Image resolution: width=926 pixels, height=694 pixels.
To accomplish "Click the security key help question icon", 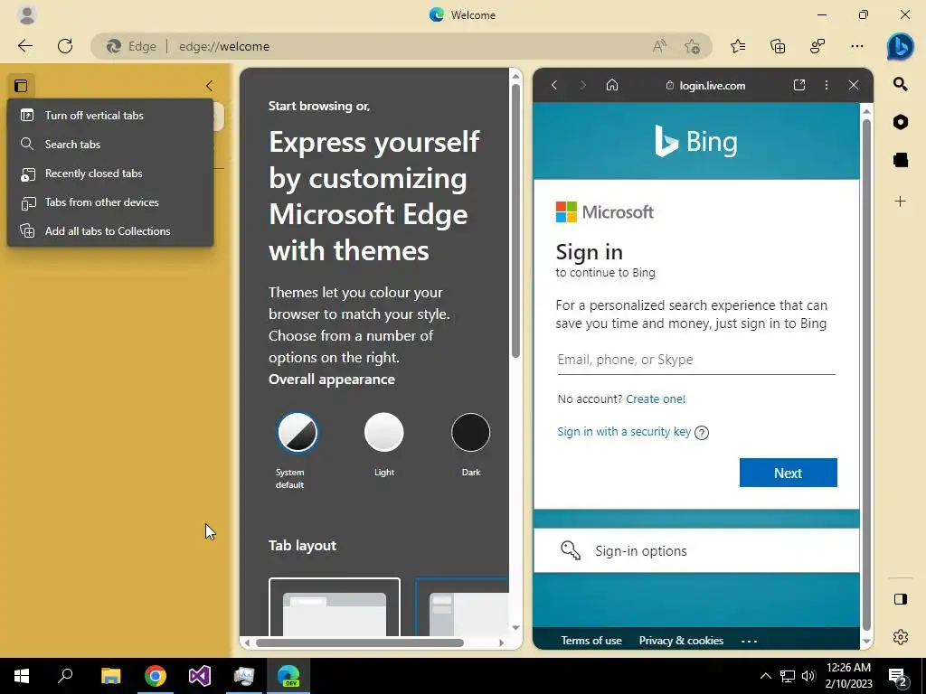I will pyautogui.click(x=702, y=433).
